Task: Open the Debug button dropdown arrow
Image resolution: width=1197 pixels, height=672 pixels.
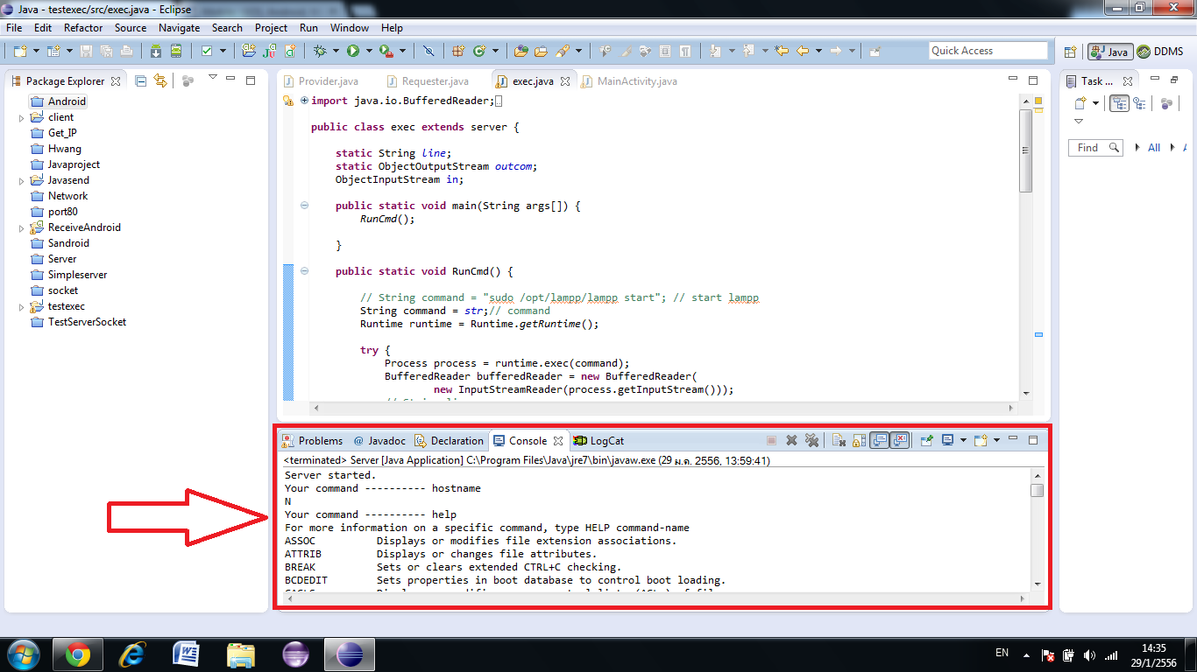Action: click(x=336, y=51)
